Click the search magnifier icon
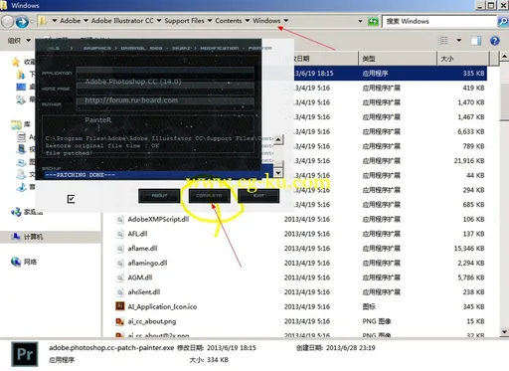The image size is (509, 371). 503,22
